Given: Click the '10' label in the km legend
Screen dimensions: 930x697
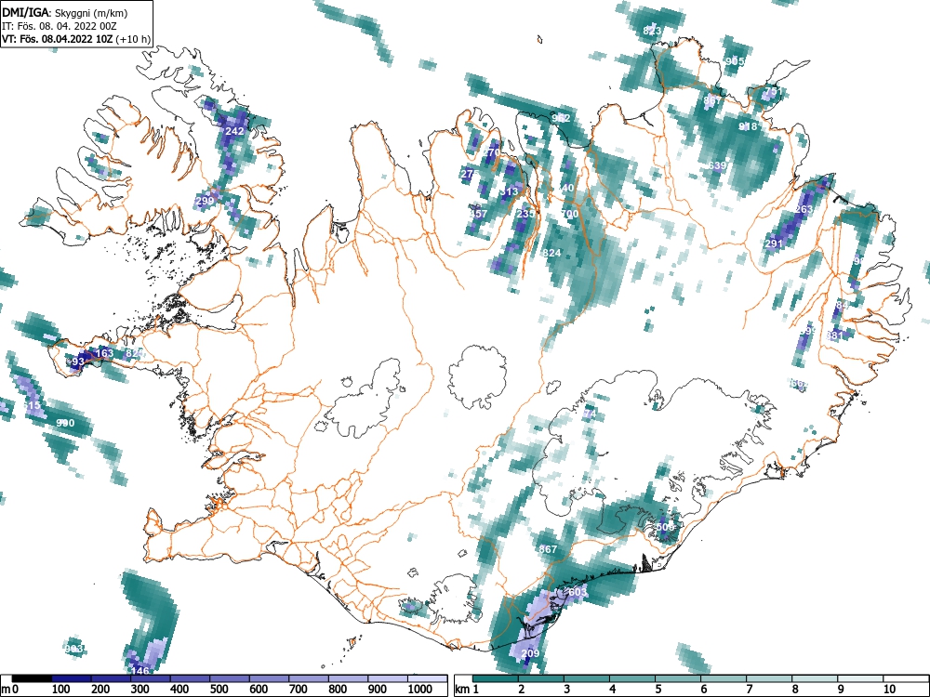Looking at the screenshot, I should pyautogui.click(x=889, y=689).
